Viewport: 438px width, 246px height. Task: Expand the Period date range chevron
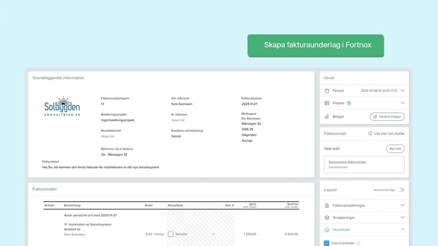[402, 91]
